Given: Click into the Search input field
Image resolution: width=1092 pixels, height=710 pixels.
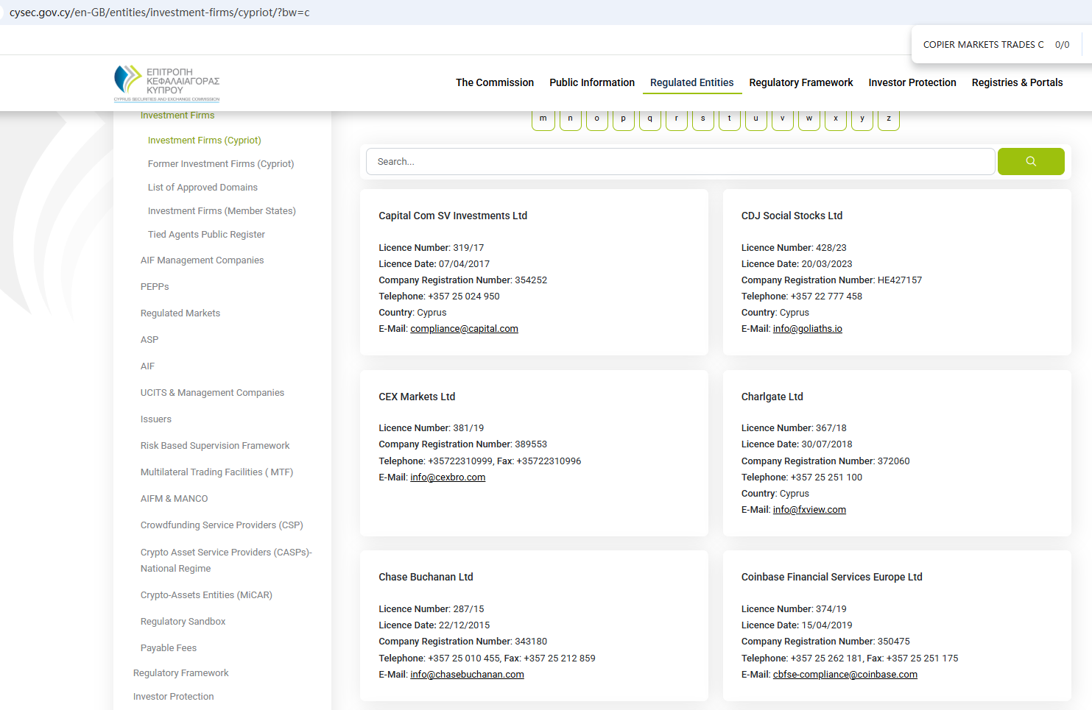Looking at the screenshot, I should click(x=680, y=162).
